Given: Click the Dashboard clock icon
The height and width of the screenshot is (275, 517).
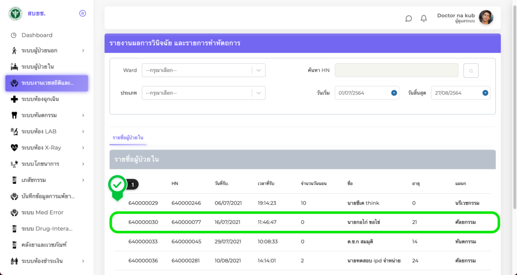Looking at the screenshot, I should coord(14,35).
